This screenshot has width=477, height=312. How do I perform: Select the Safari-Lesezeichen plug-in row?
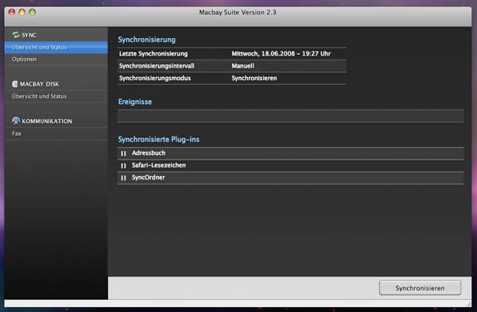pos(290,166)
